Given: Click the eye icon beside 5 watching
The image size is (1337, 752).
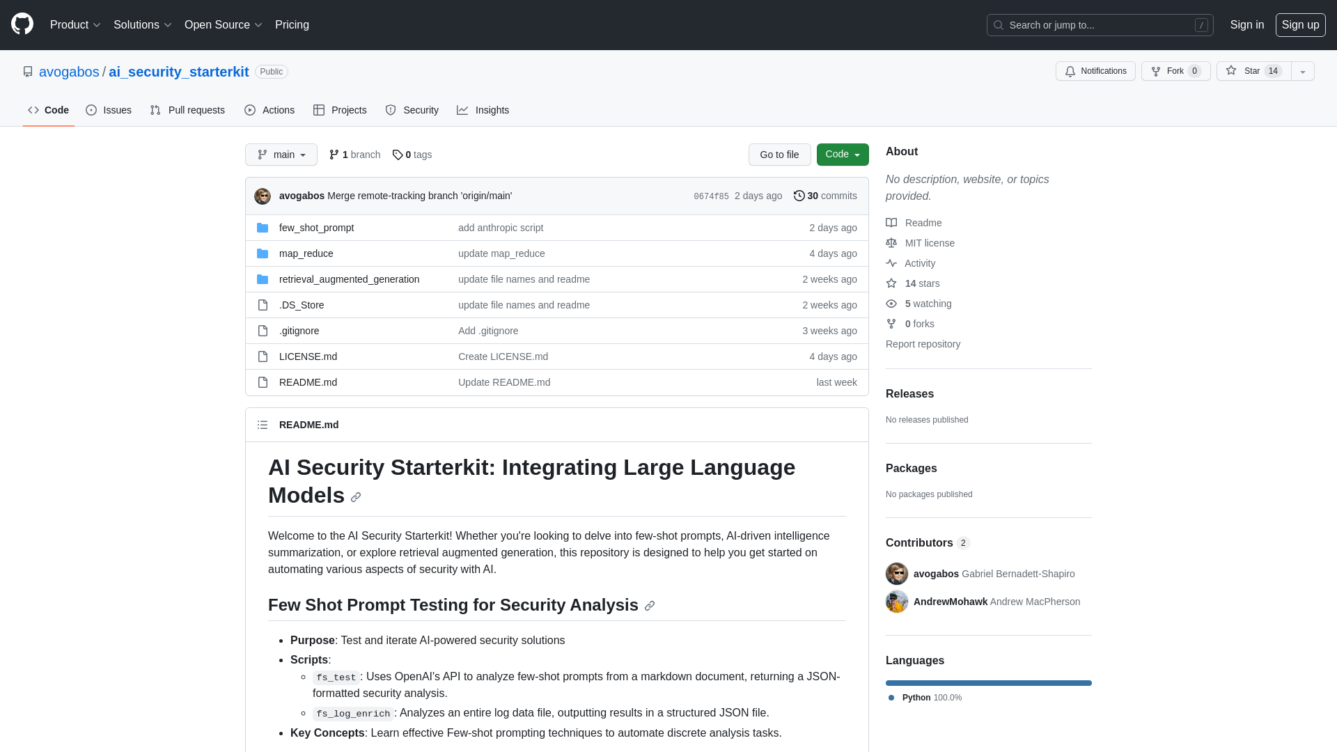Looking at the screenshot, I should 891,304.
